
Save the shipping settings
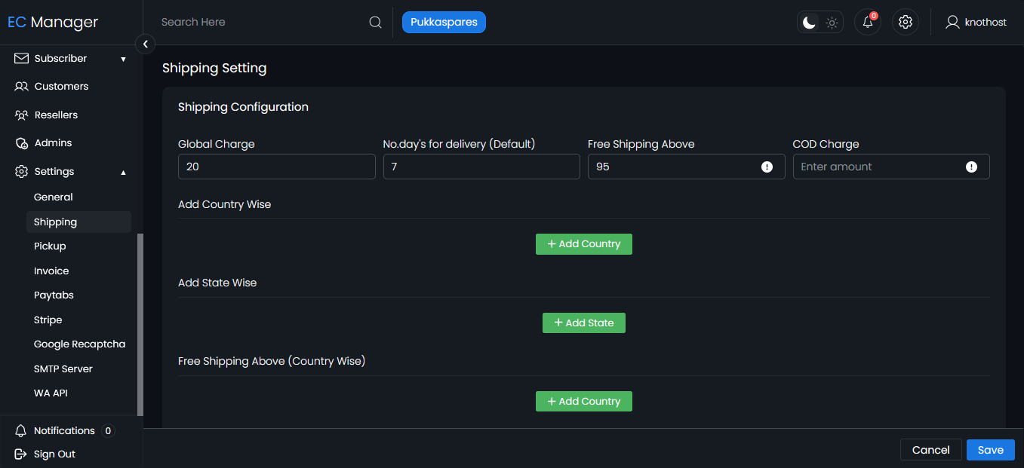coord(990,450)
